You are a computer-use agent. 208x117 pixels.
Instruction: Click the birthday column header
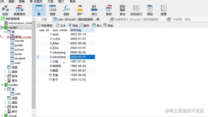tap(82, 30)
